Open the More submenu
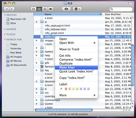 coord(77,95)
